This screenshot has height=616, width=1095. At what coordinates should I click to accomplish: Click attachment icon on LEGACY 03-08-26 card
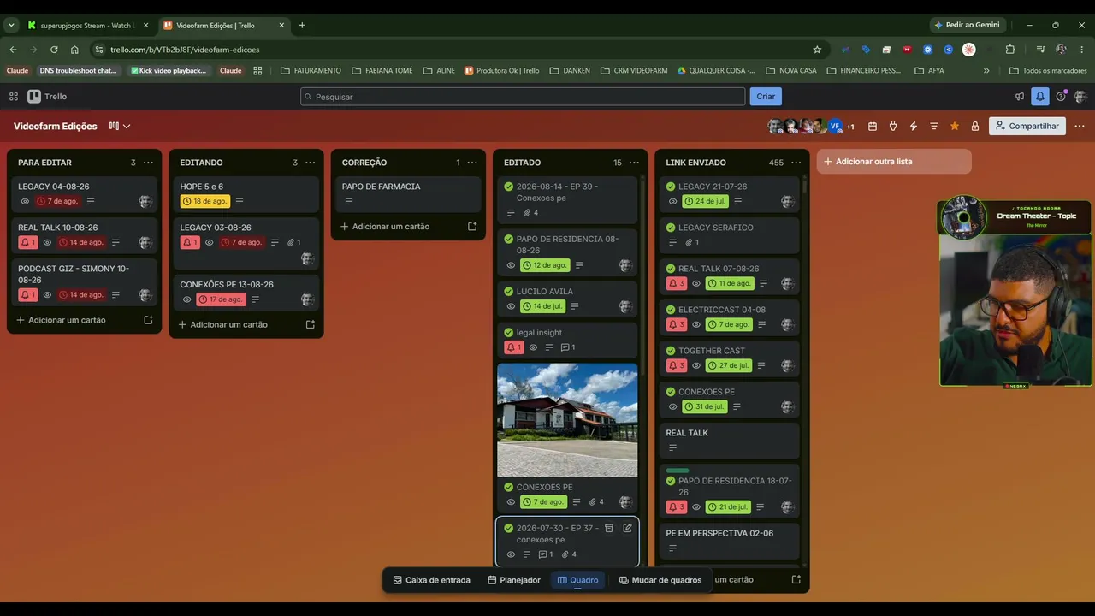pyautogui.click(x=291, y=243)
